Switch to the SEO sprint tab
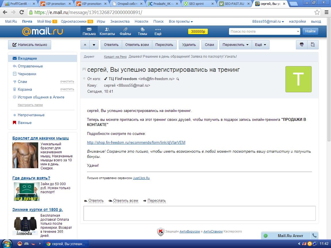 pos(199,3)
